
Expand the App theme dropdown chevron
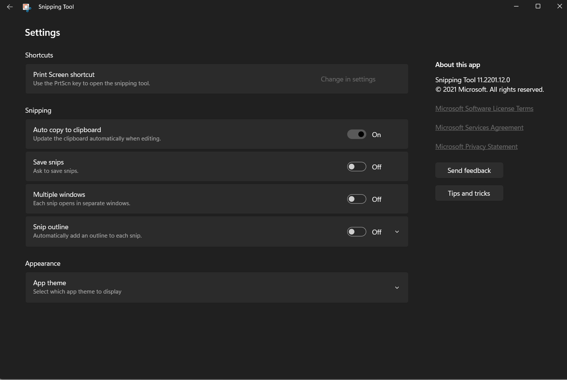(x=397, y=287)
